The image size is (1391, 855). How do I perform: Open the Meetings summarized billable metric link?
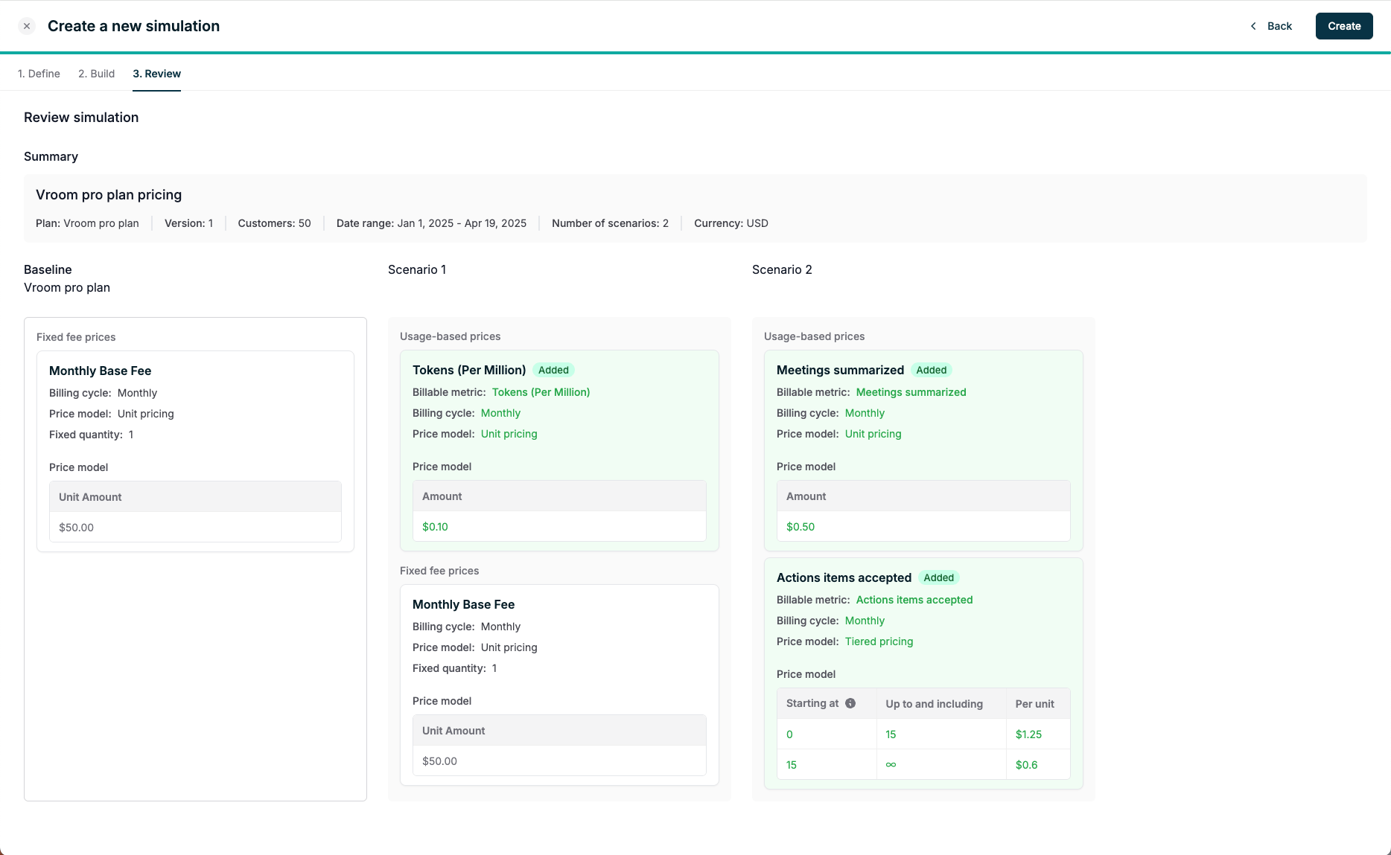coord(911,392)
